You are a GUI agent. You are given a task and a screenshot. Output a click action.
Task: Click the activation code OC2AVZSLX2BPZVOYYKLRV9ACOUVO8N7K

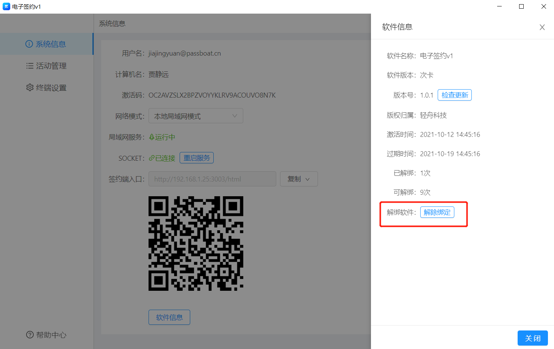point(212,95)
